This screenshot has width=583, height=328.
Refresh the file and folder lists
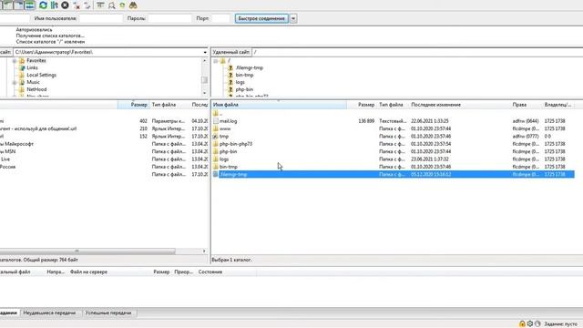[43, 5]
